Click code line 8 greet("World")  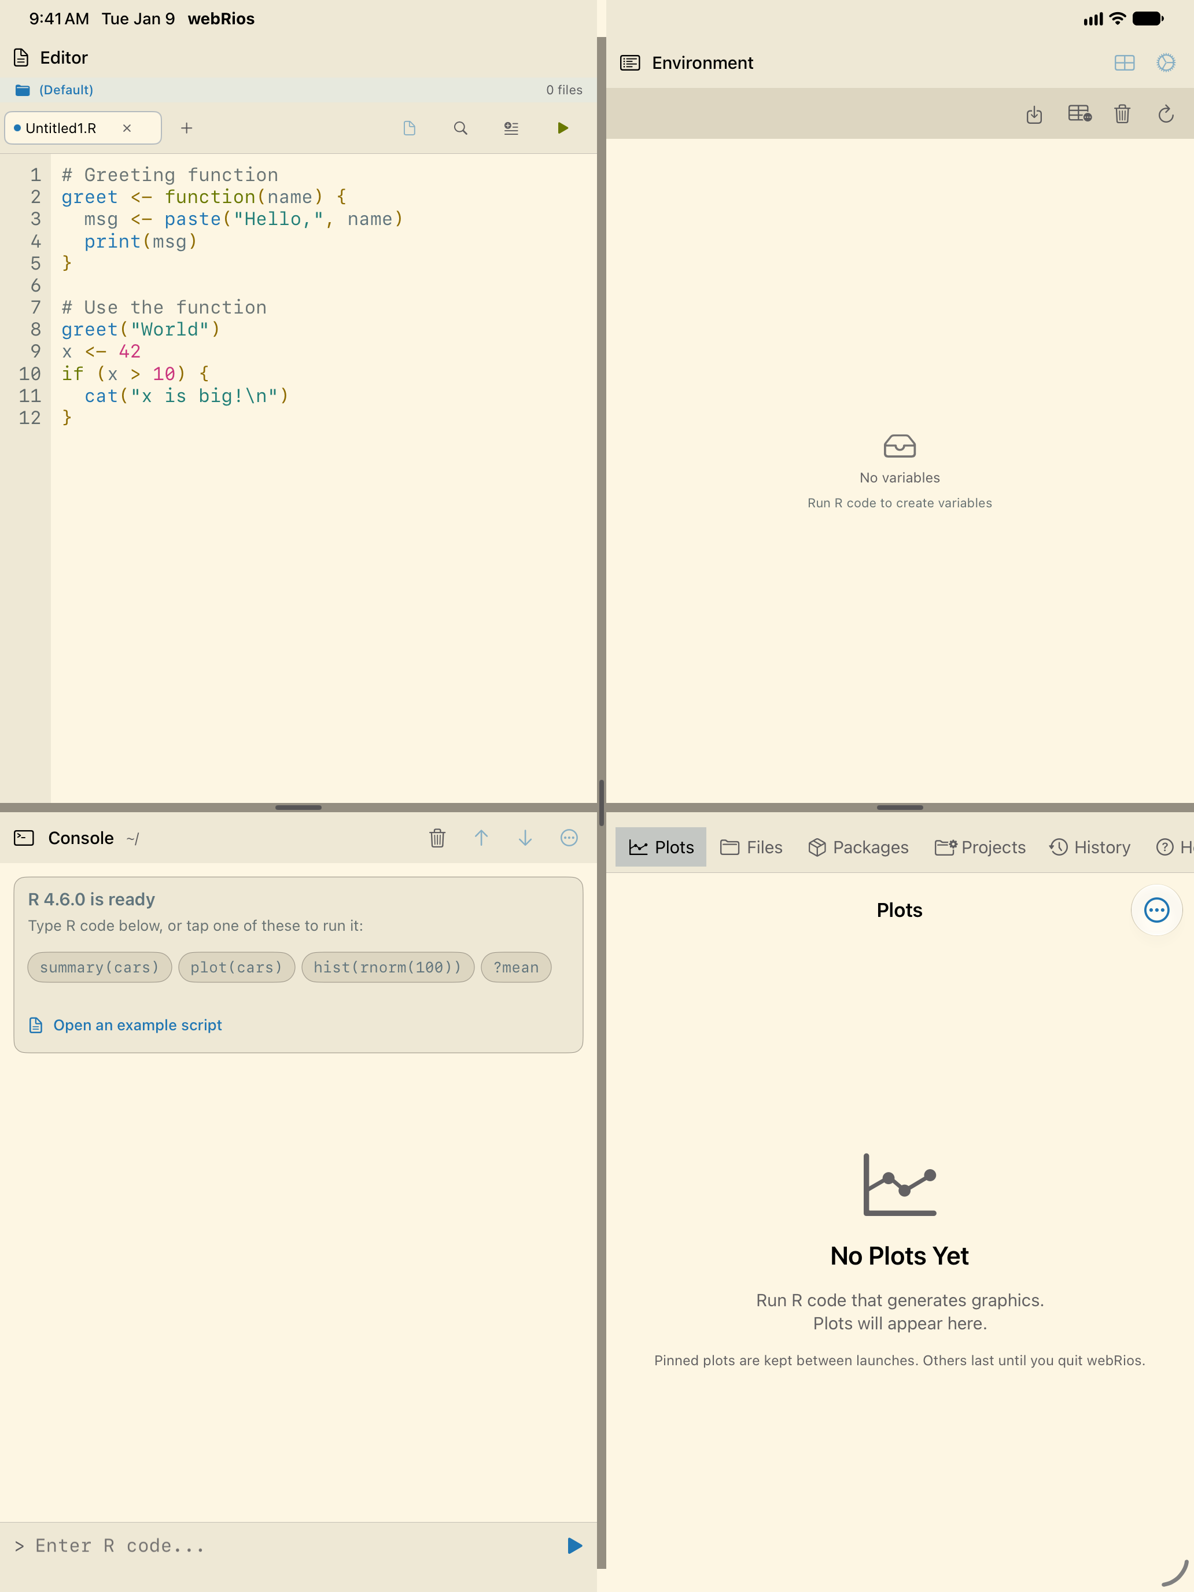pyautogui.click(x=141, y=330)
